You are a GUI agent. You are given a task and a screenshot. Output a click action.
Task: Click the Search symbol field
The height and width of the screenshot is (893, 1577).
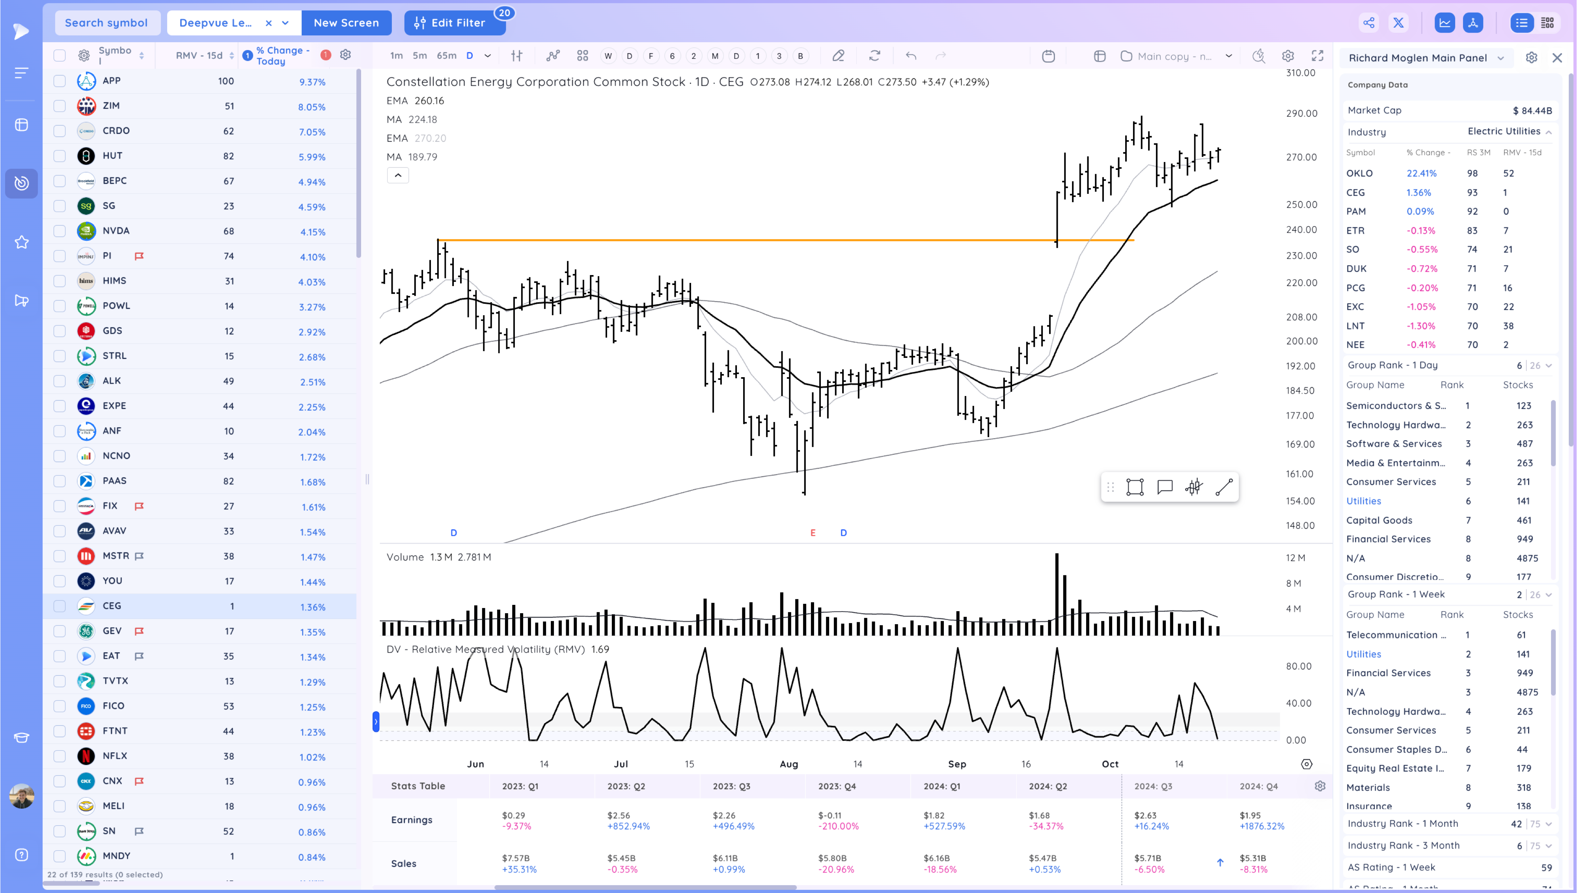pyautogui.click(x=107, y=23)
